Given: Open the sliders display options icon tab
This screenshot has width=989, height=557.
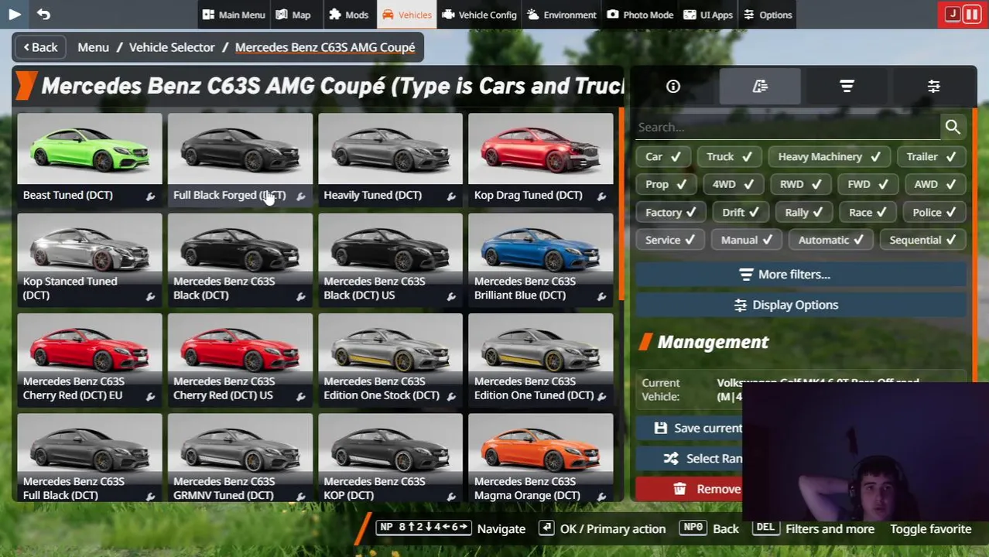Looking at the screenshot, I should tap(933, 87).
